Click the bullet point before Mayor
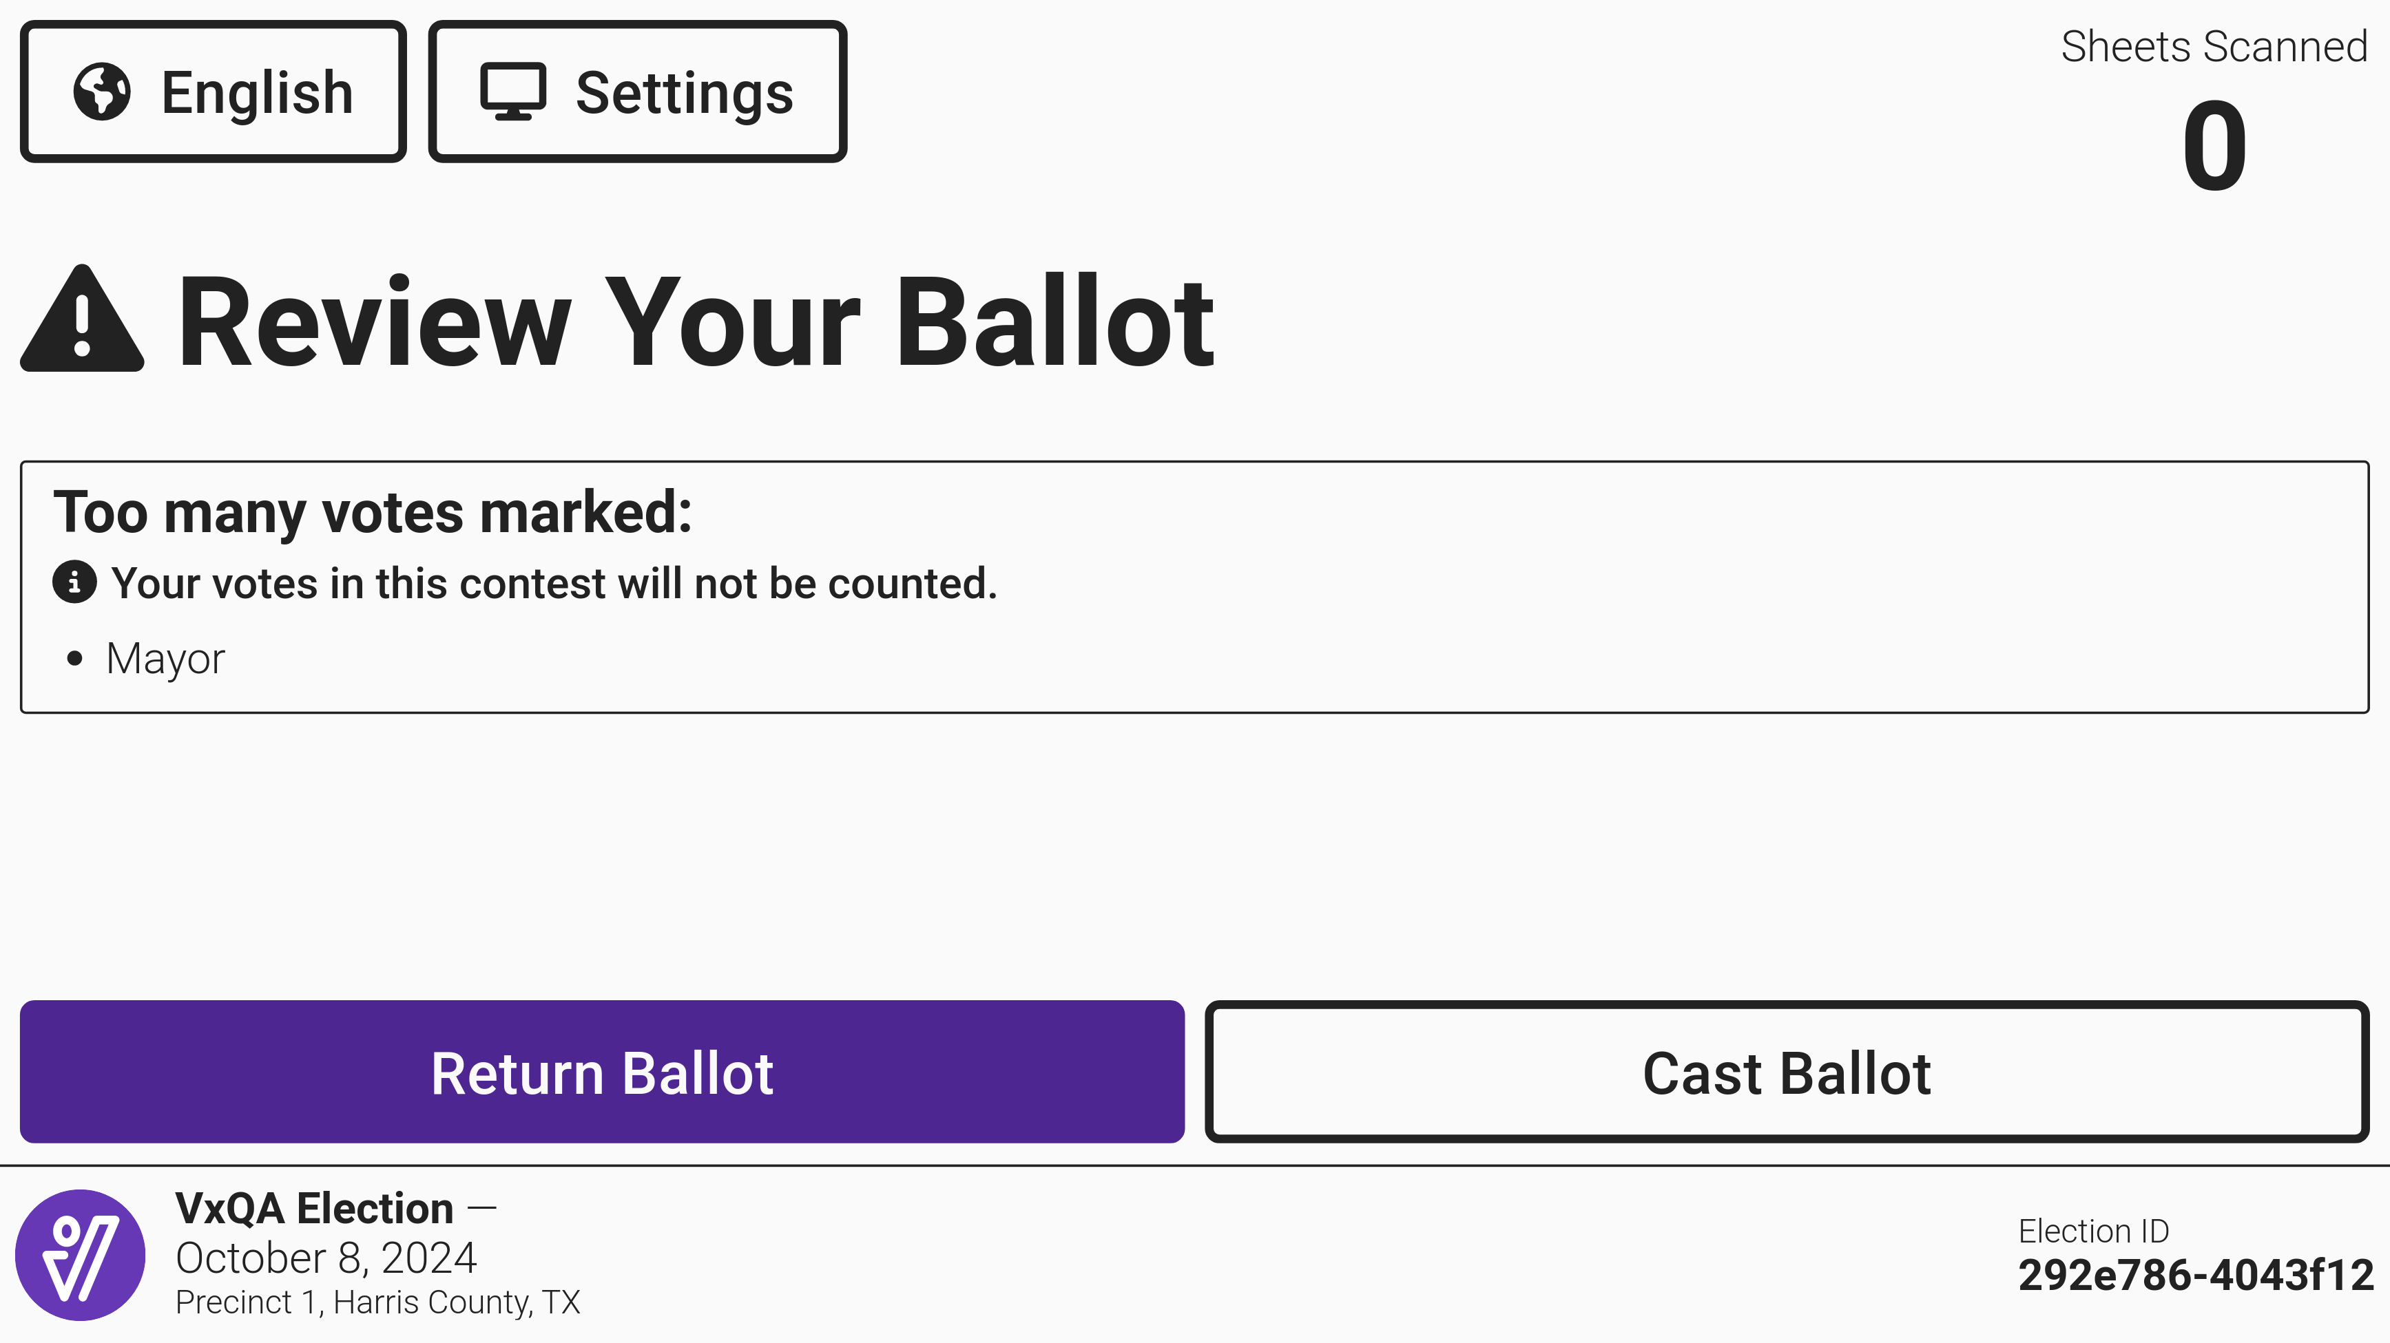The height and width of the screenshot is (1343, 2390). (x=75, y=659)
